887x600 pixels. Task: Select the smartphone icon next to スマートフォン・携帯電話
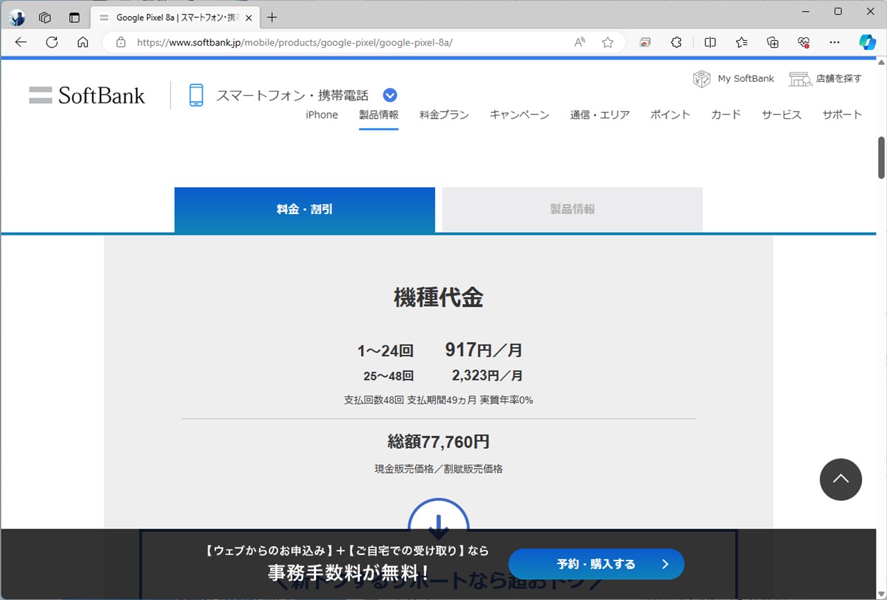coord(196,94)
